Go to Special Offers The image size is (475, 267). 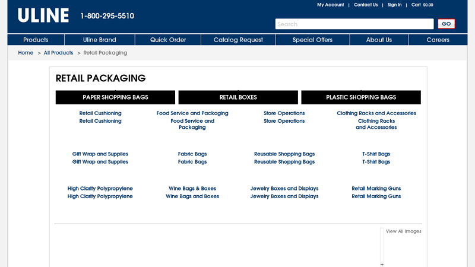[x=312, y=40]
